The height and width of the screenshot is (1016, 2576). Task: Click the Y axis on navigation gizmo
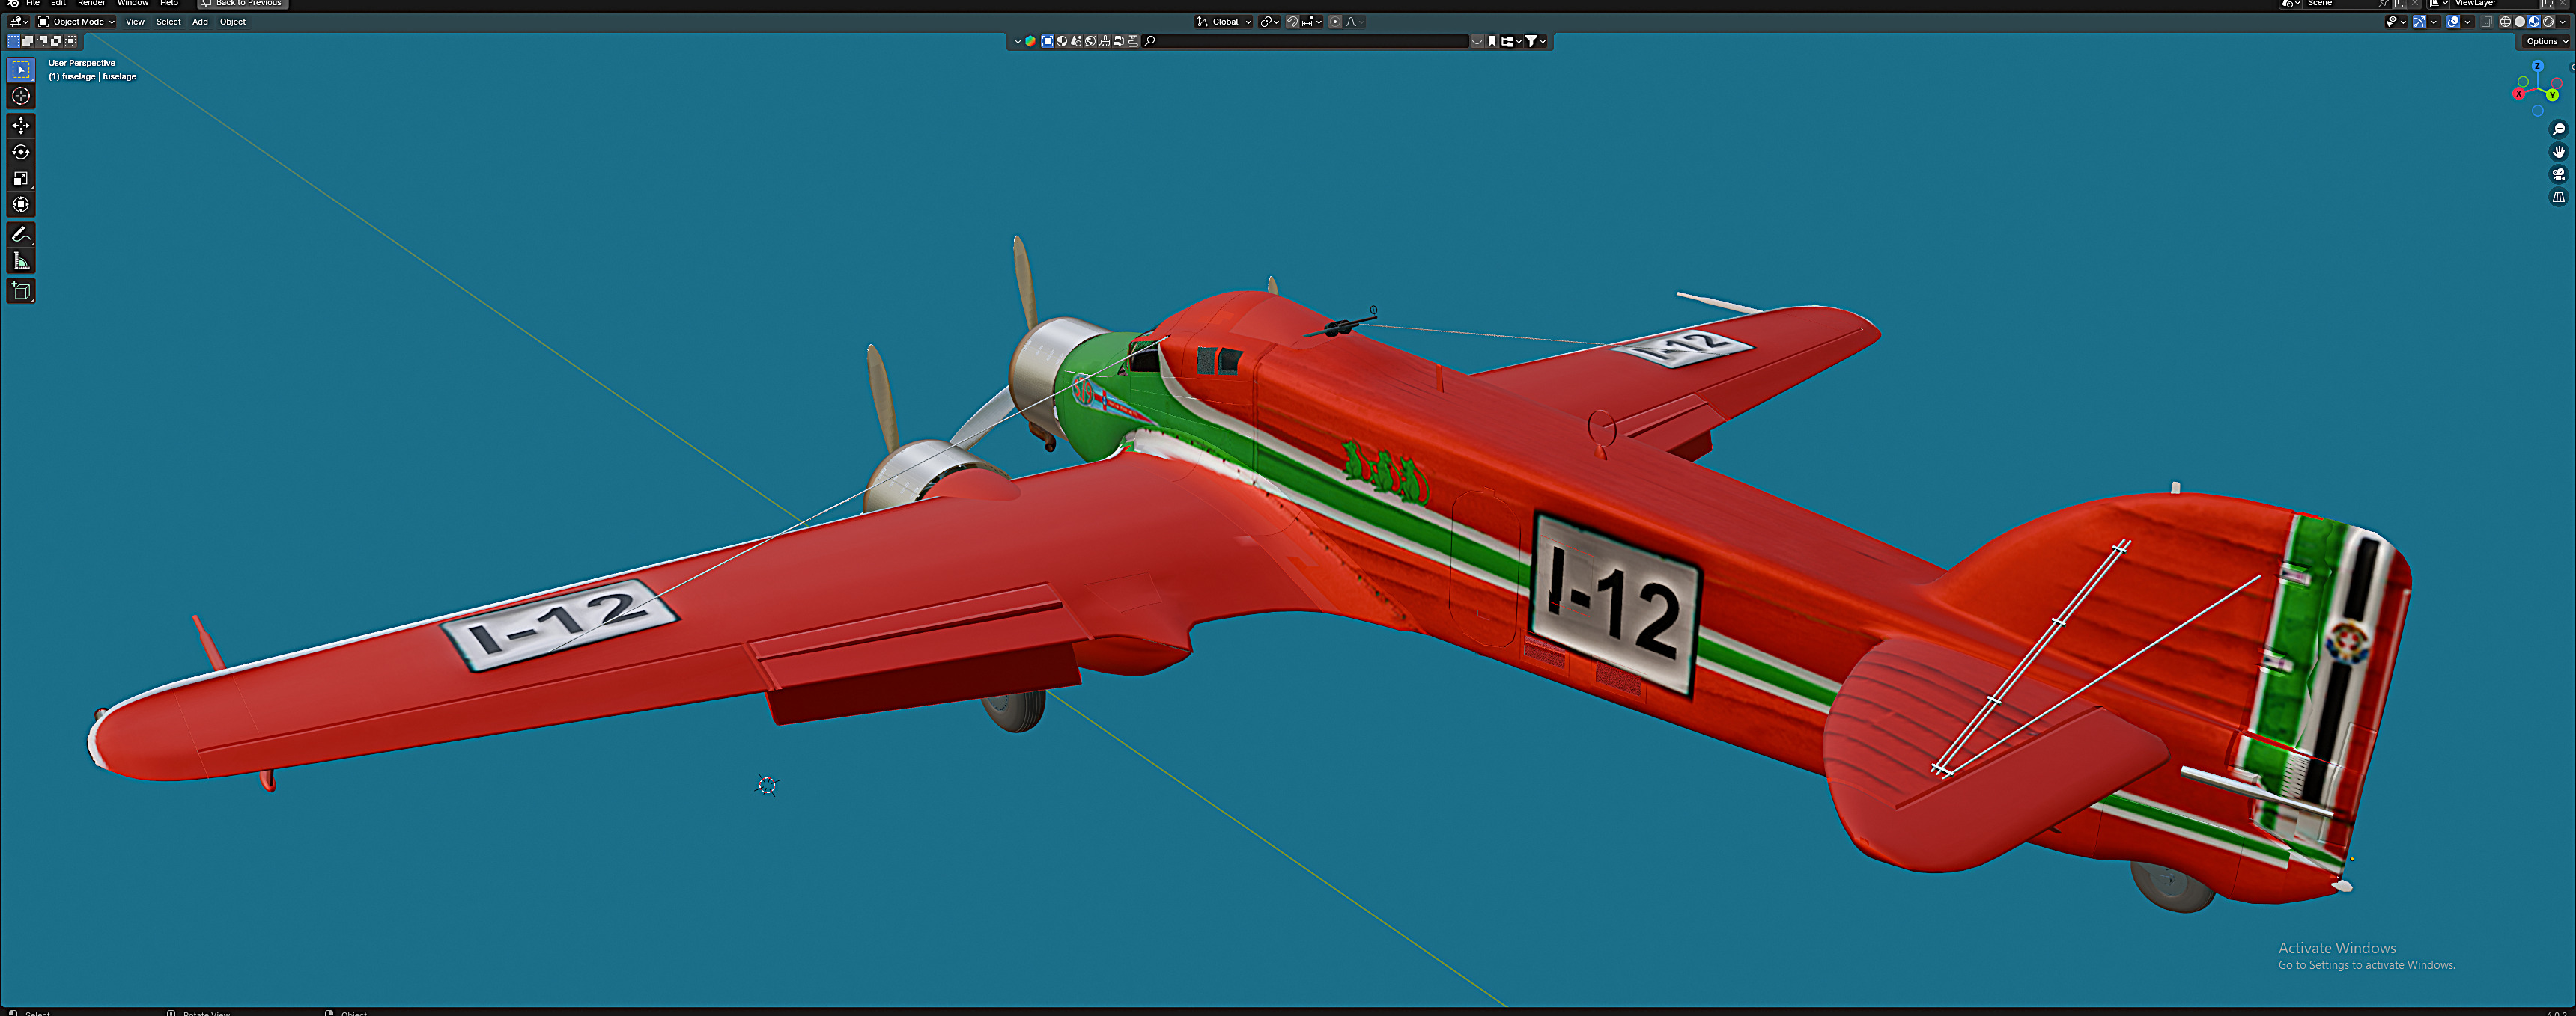2552,95
